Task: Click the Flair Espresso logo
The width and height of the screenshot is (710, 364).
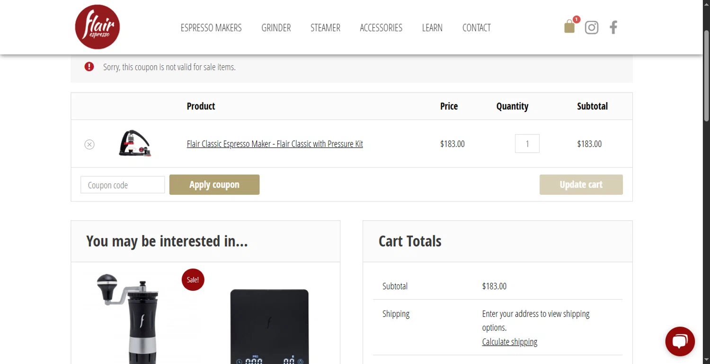Action: 98,27
